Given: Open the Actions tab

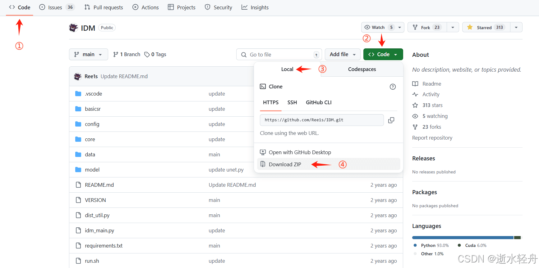Looking at the screenshot, I should pyautogui.click(x=145, y=7).
